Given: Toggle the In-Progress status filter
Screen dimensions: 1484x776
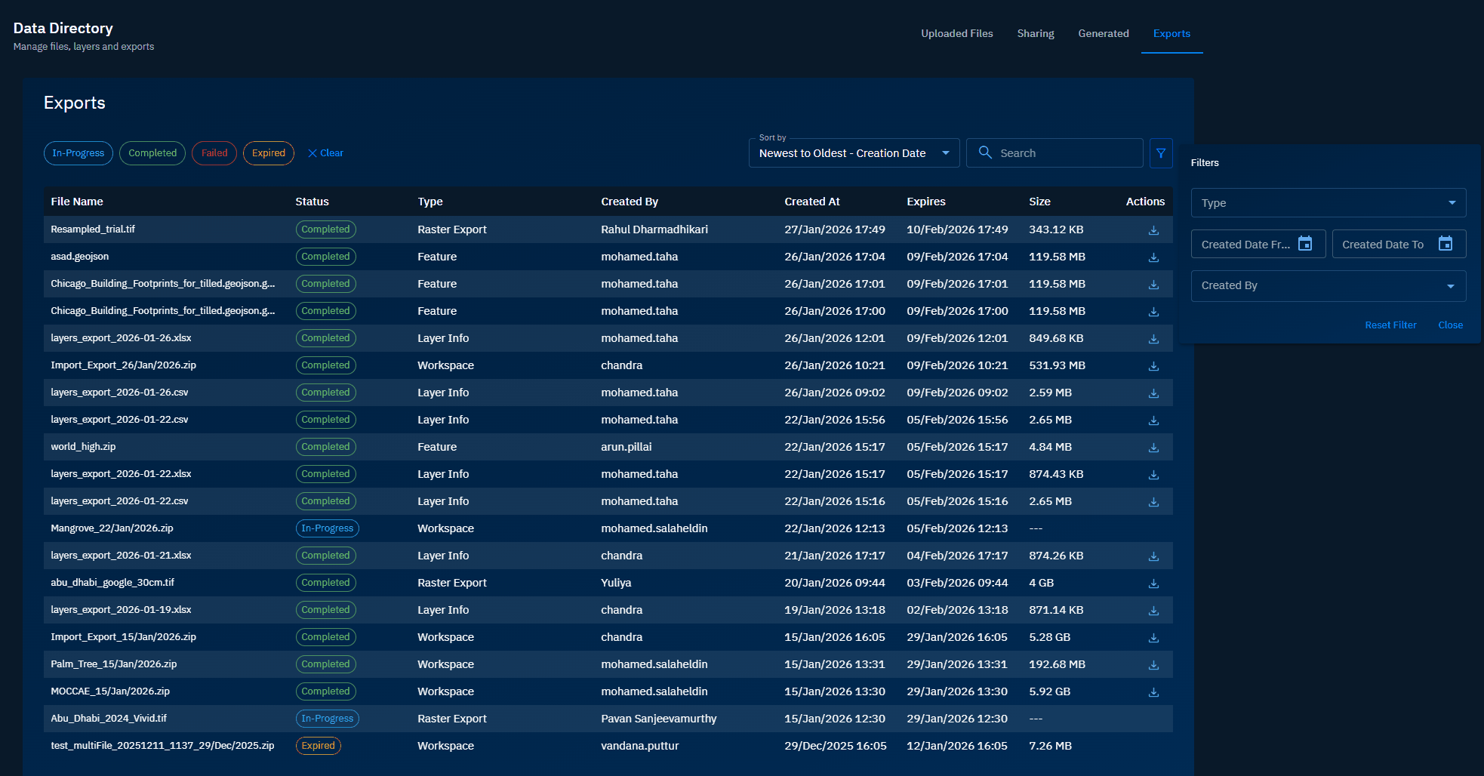Looking at the screenshot, I should coord(78,152).
